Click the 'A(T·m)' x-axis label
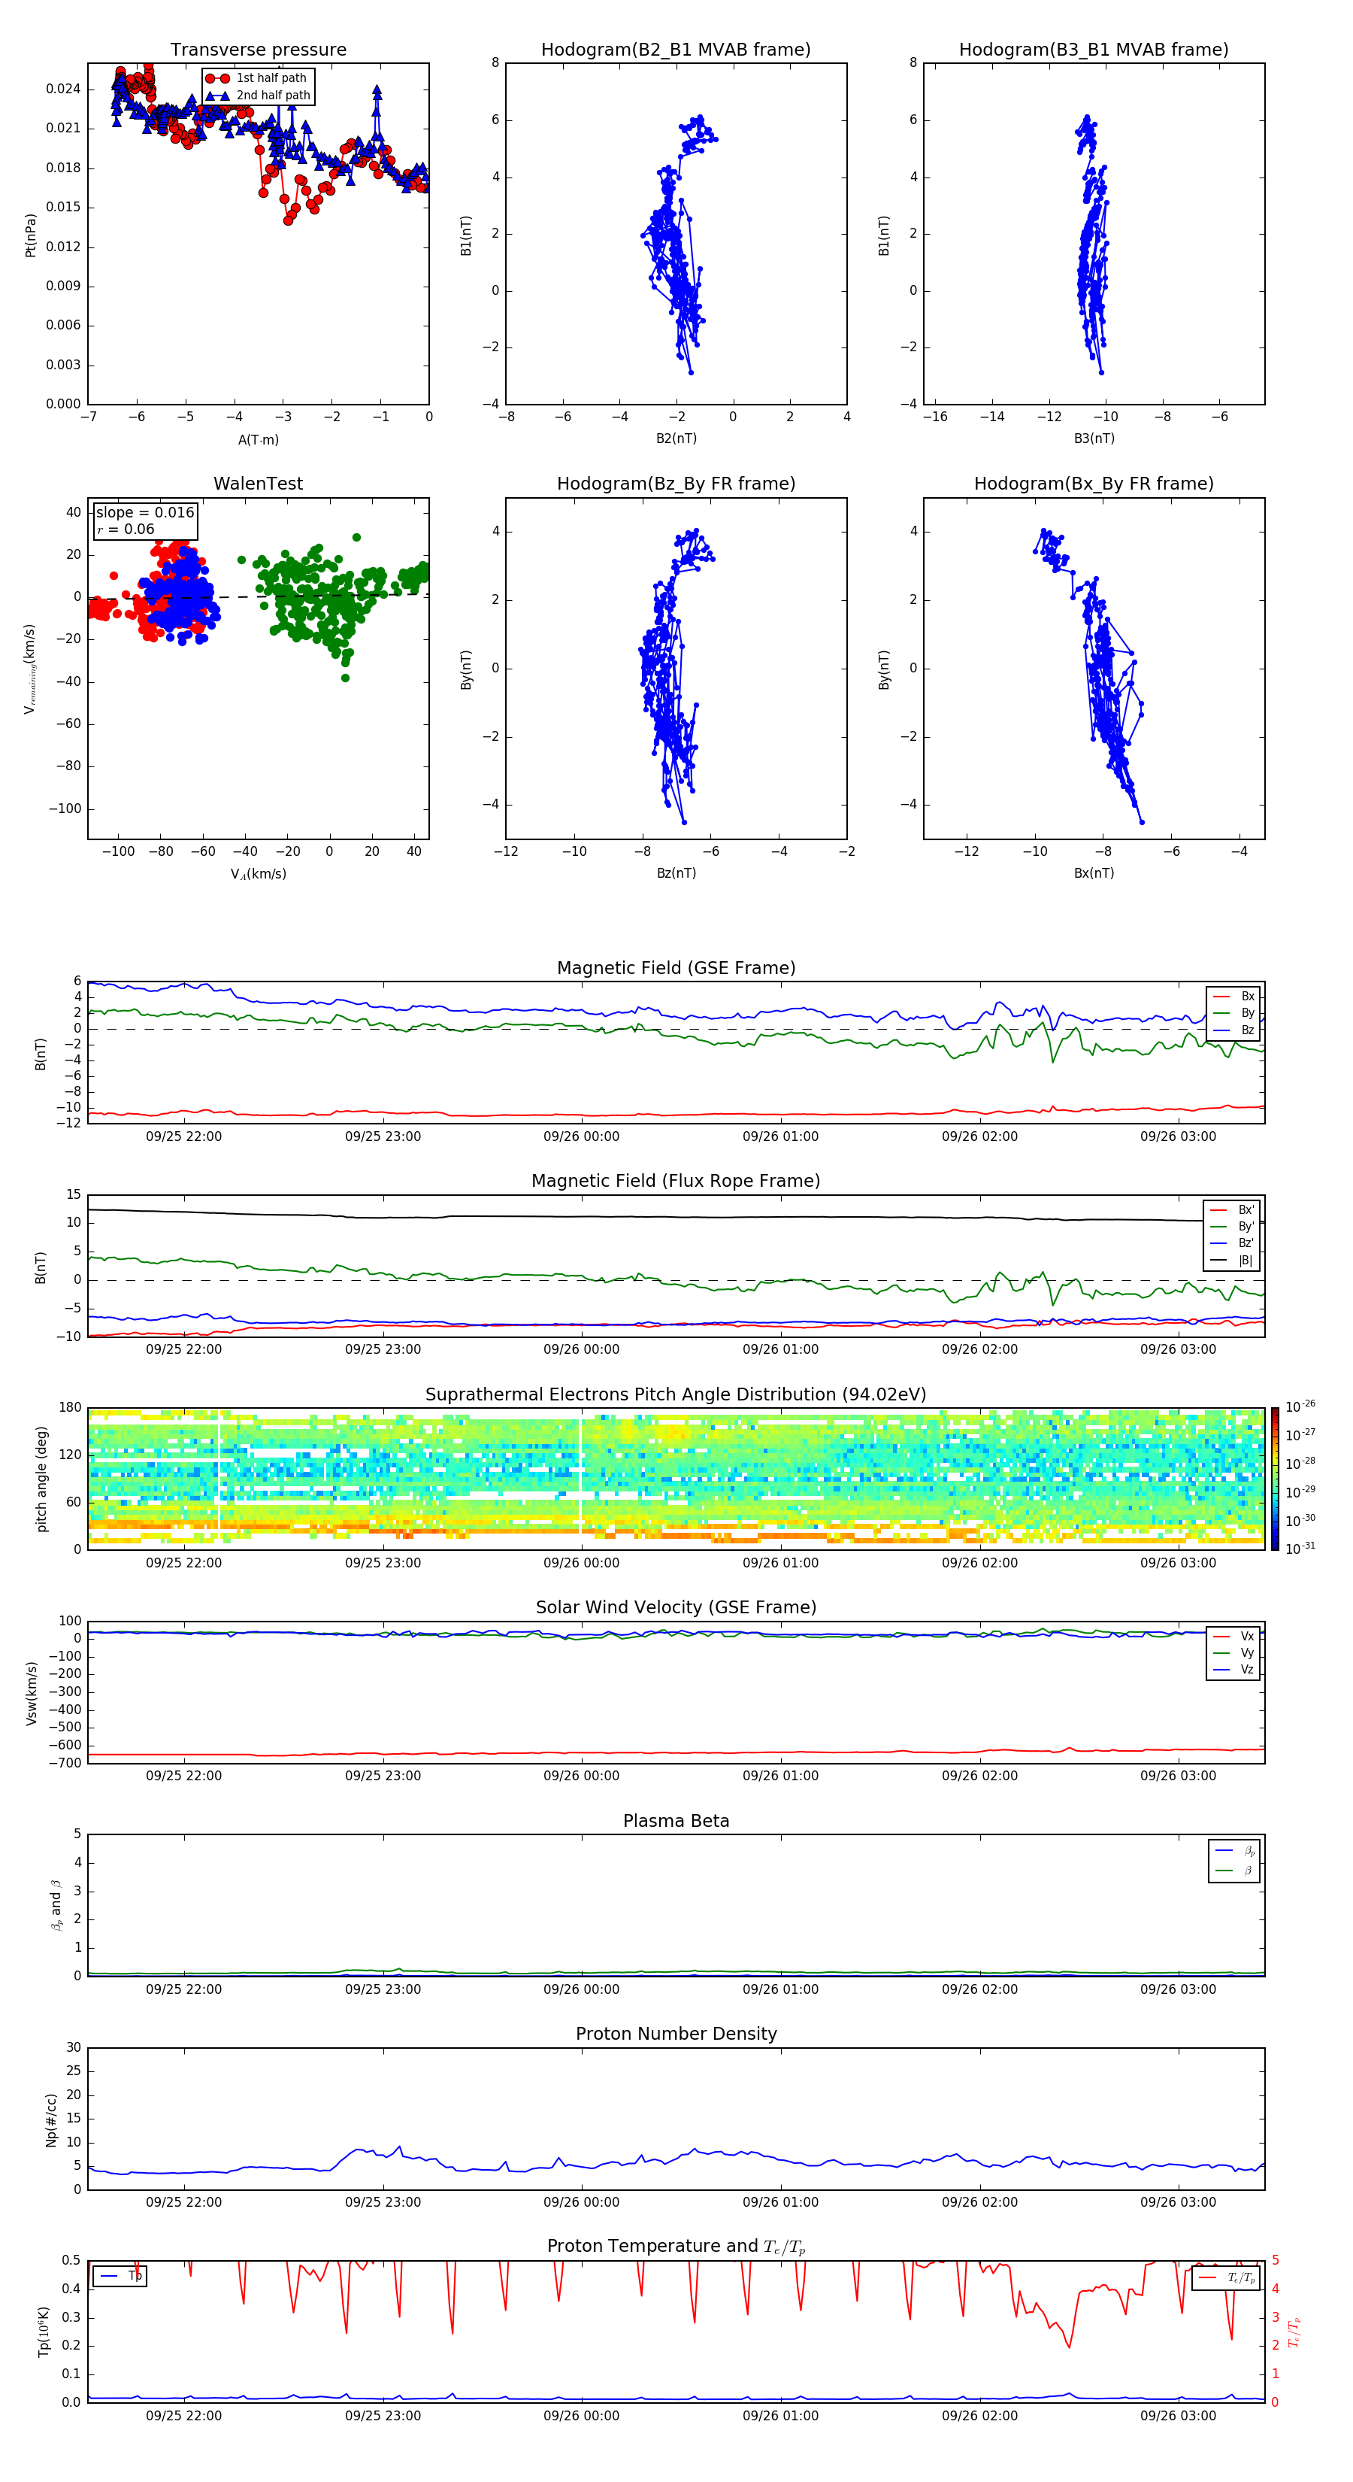1353x2482 pixels. click(x=258, y=439)
